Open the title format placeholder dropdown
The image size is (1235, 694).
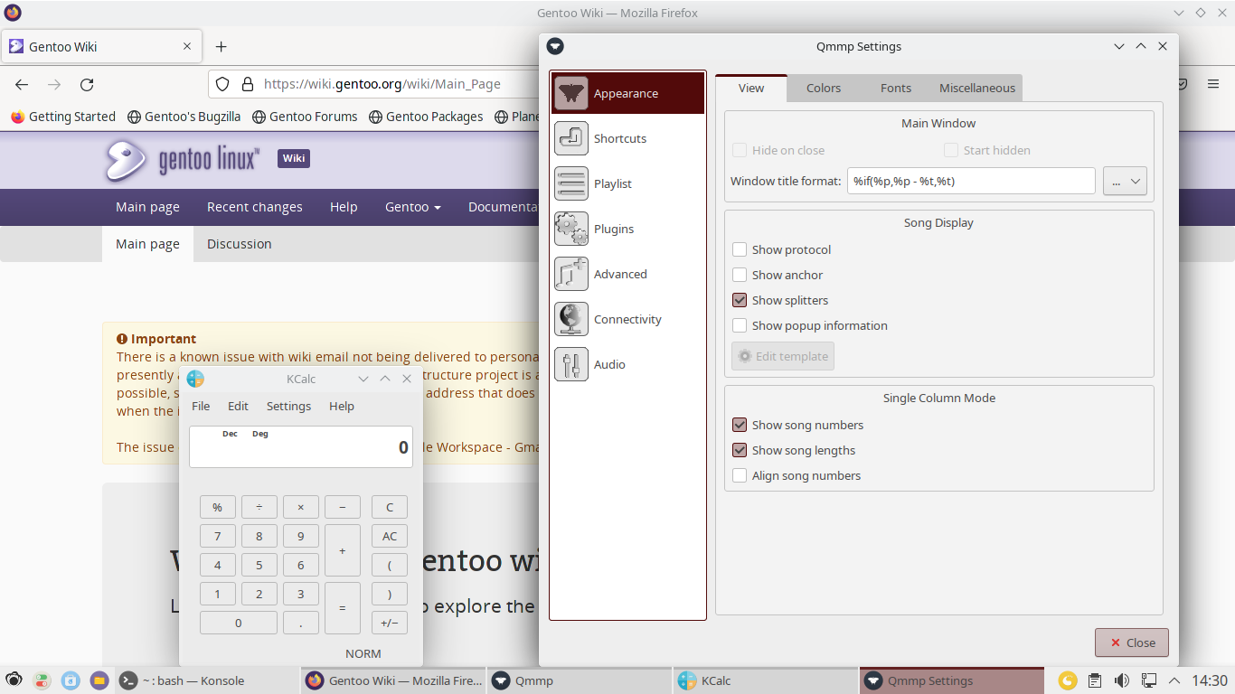click(x=1125, y=181)
